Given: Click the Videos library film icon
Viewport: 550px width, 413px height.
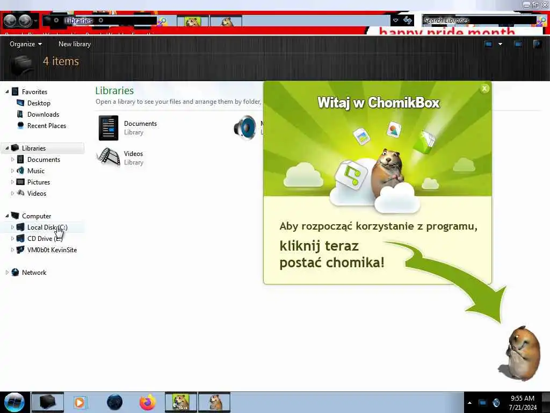Looking at the screenshot, I should [x=108, y=156].
